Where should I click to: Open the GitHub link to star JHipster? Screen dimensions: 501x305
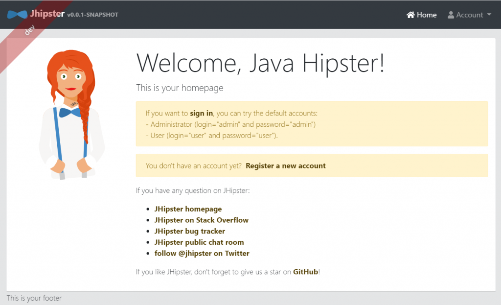point(305,271)
